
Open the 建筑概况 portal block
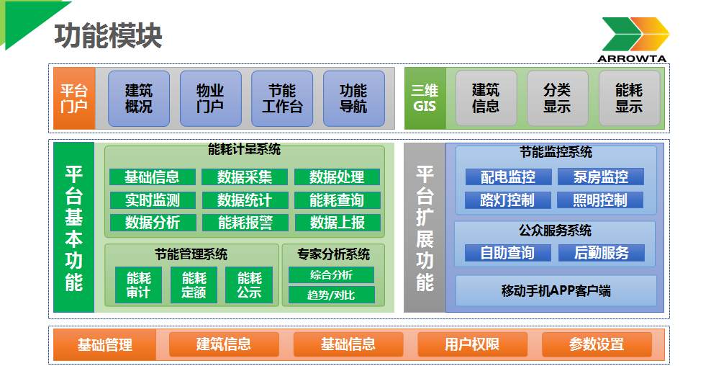[138, 99]
